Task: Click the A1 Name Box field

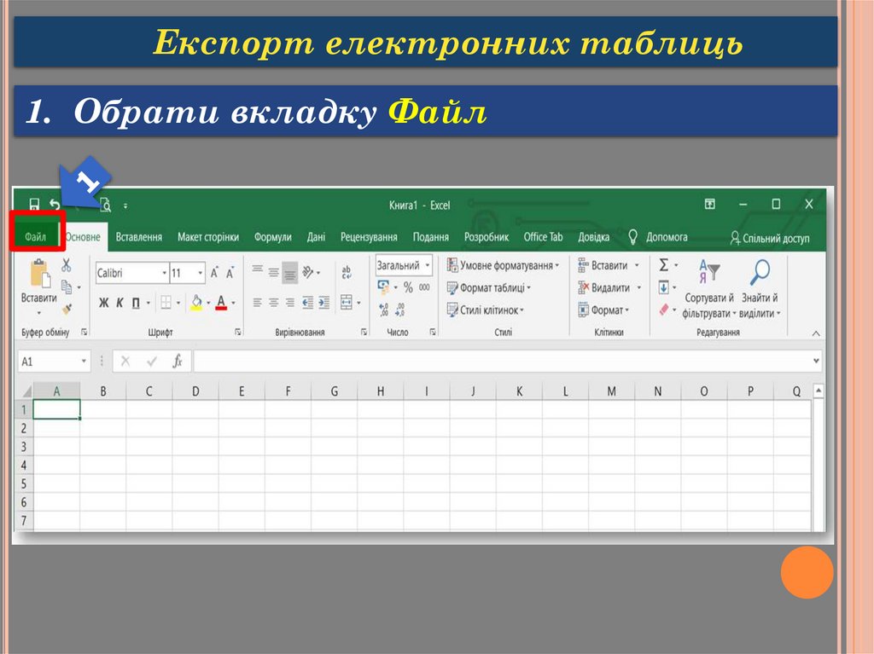Action: pyautogui.click(x=54, y=362)
